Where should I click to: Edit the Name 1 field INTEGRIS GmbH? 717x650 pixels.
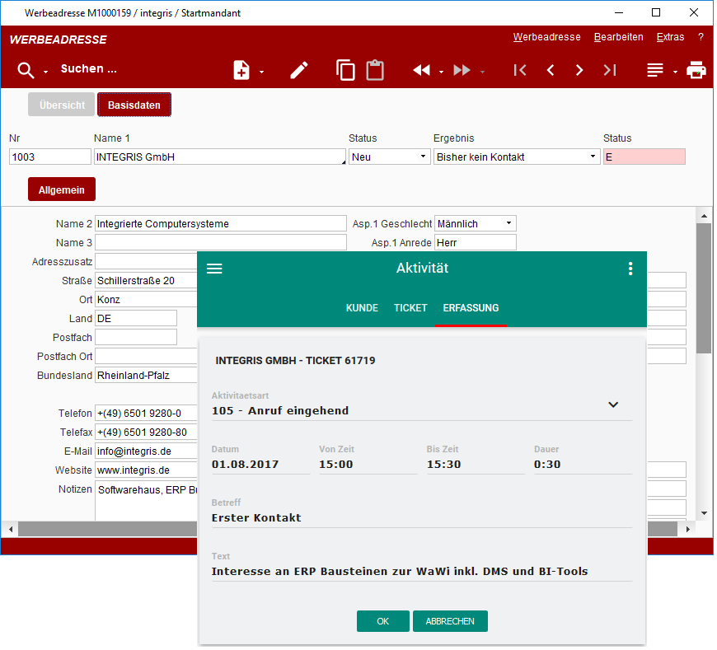point(220,157)
